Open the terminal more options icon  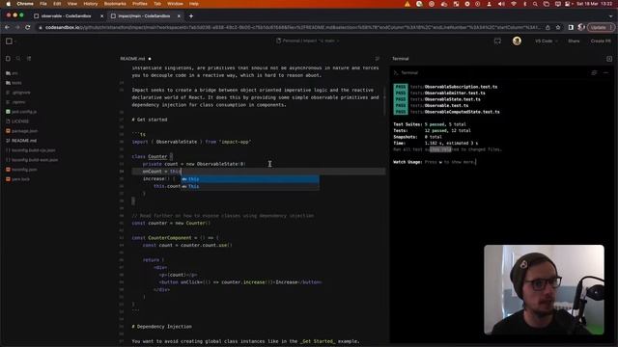point(605,73)
